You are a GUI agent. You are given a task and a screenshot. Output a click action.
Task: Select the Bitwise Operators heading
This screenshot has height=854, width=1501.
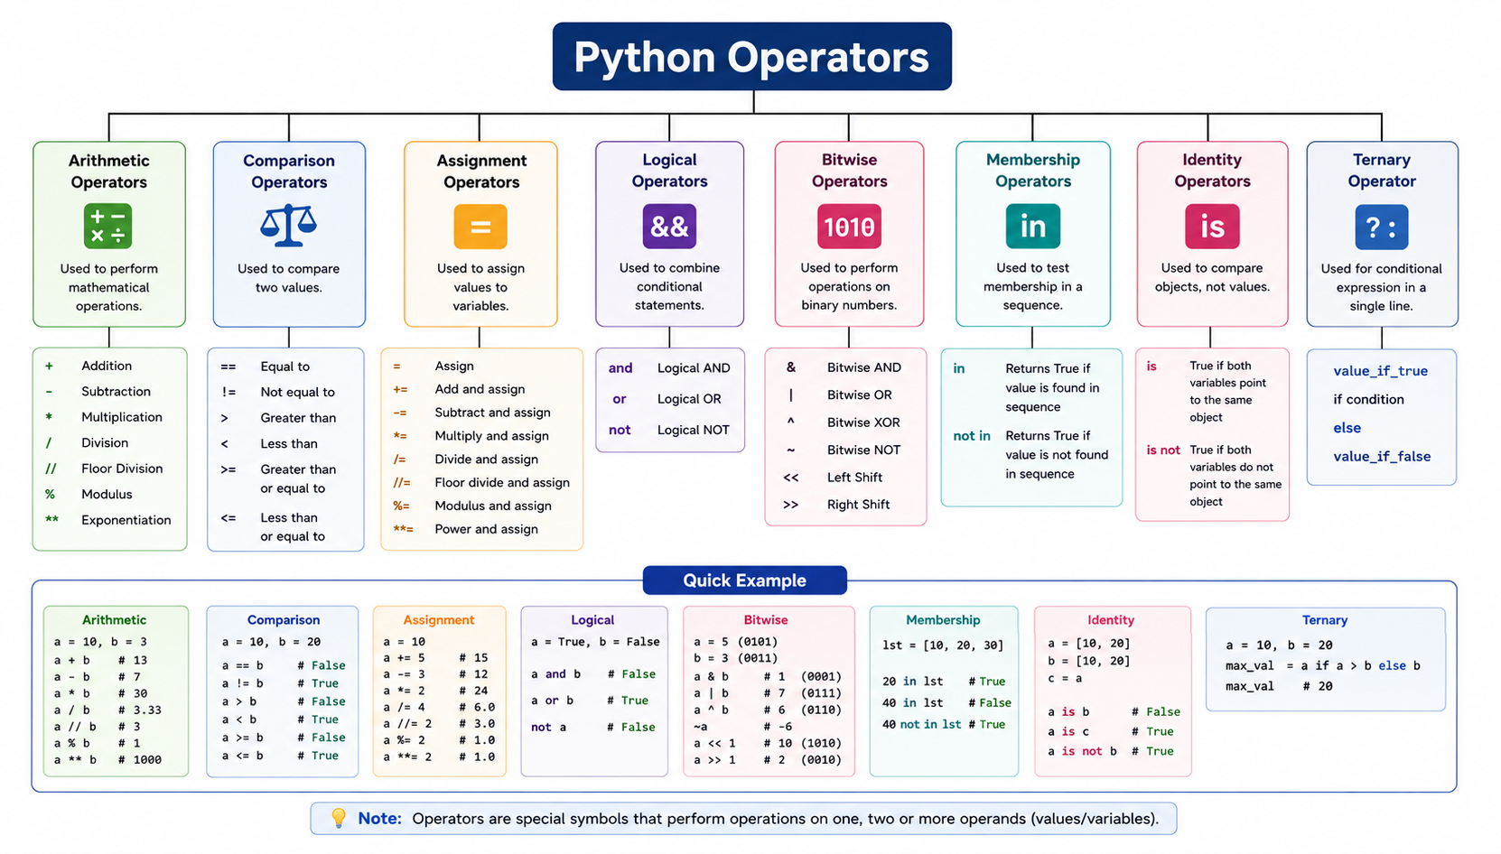point(849,171)
